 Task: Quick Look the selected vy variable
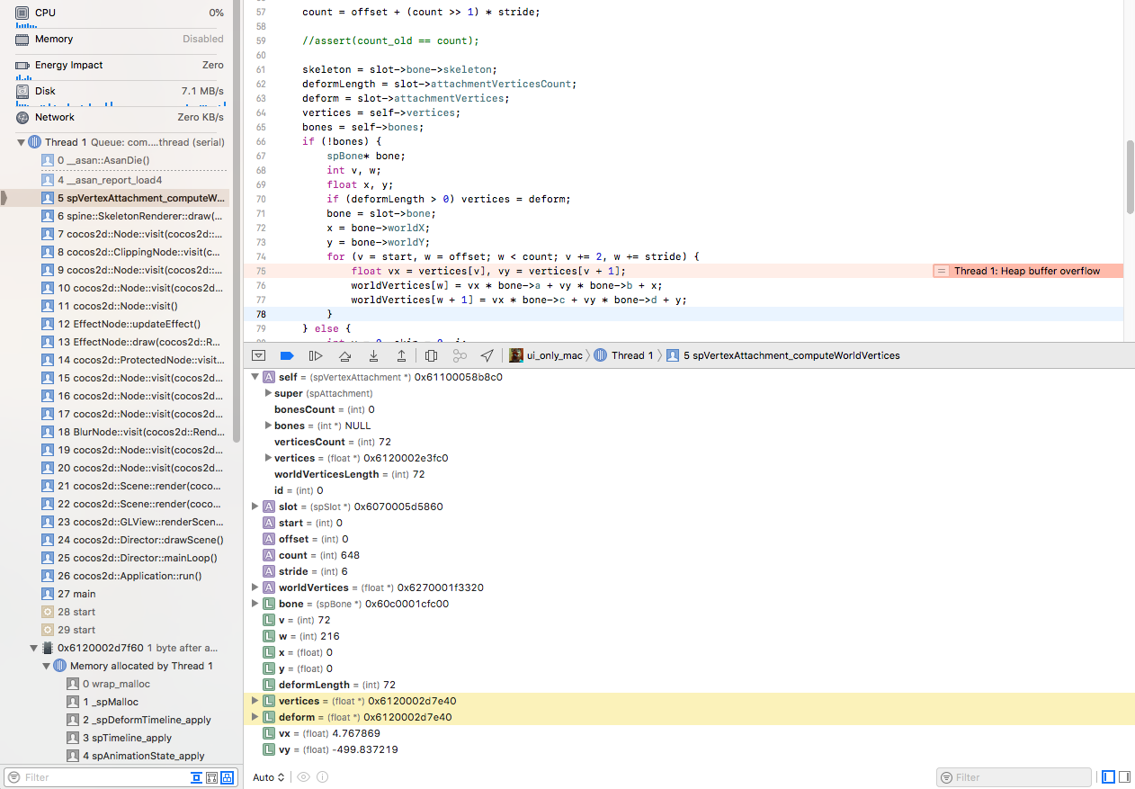(304, 777)
